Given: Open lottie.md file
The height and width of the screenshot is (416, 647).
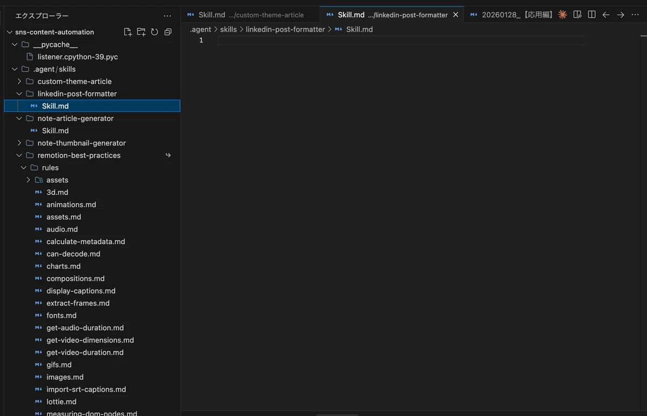Looking at the screenshot, I should pos(61,402).
